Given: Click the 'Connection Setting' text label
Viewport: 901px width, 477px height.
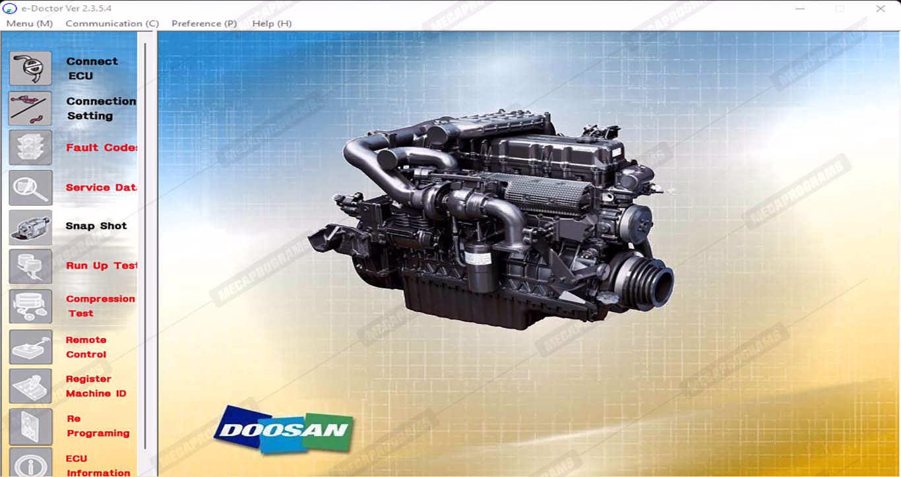Looking at the screenshot, I should pyautogui.click(x=100, y=108).
